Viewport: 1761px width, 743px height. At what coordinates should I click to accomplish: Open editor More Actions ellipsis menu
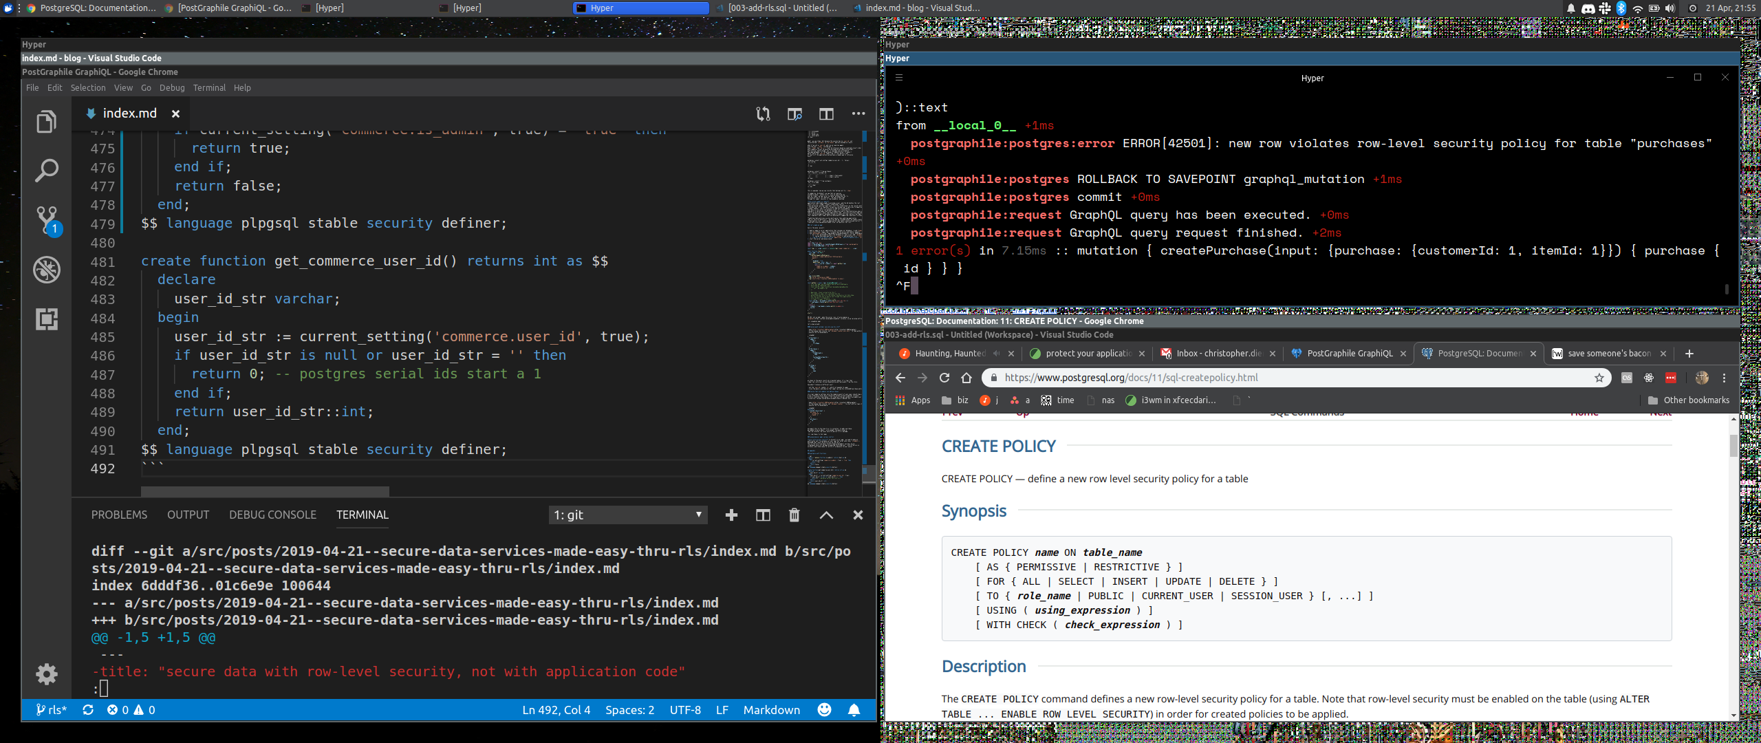858,114
